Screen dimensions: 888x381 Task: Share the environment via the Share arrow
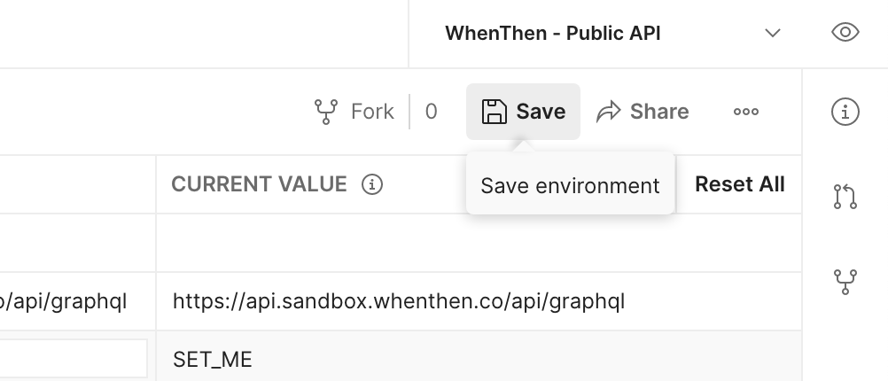643,112
